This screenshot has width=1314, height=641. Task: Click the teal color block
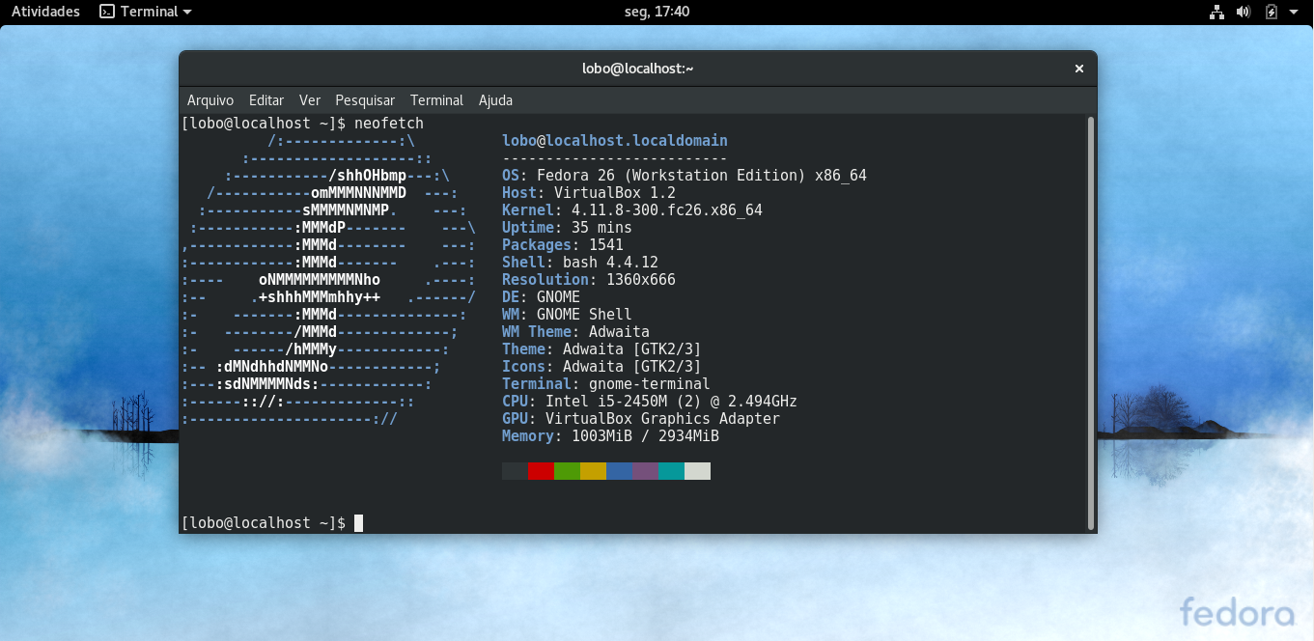671,471
